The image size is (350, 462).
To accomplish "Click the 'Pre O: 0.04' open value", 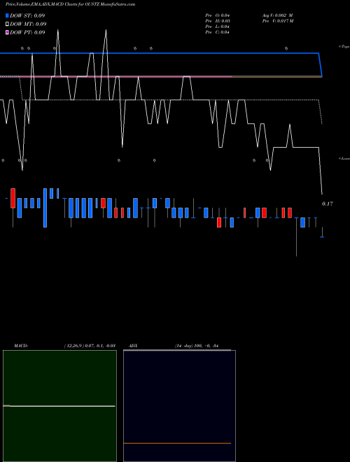I will tap(218, 15).
